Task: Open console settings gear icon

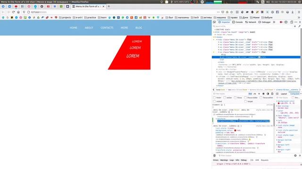Action: (x=295, y=155)
